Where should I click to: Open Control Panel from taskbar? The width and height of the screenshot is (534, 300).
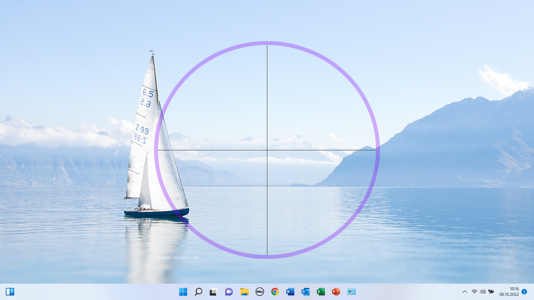pos(351,292)
